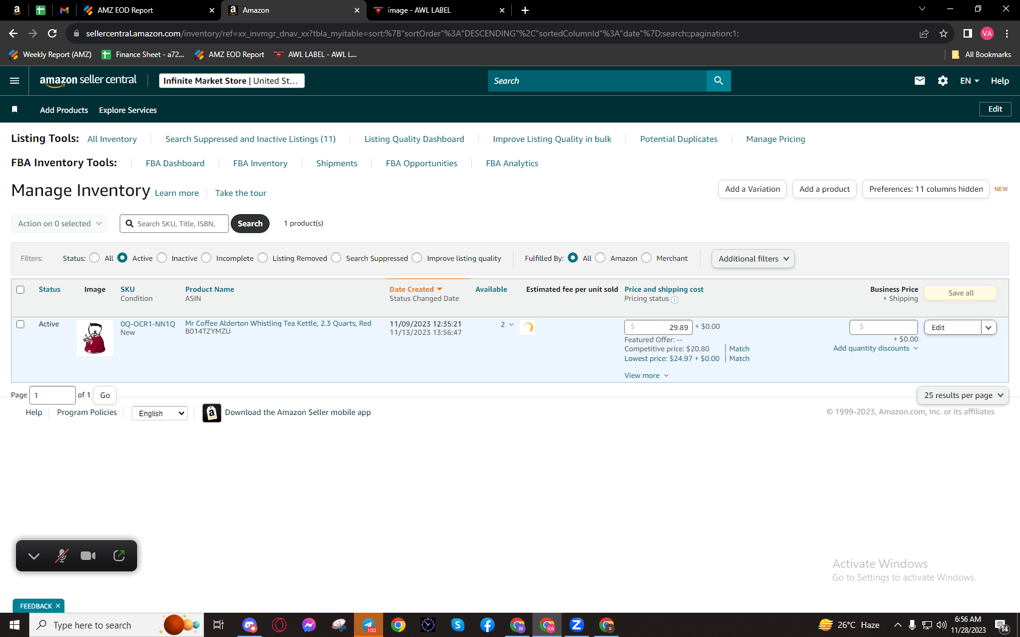Open Facebook from the taskbar
Viewport: 1020px width, 637px height.
(x=488, y=625)
